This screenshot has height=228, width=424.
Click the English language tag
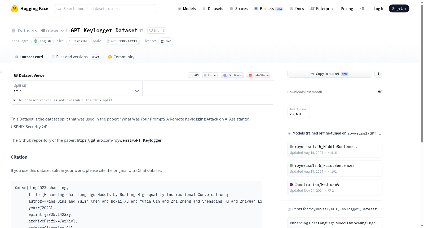pyautogui.click(x=43, y=41)
